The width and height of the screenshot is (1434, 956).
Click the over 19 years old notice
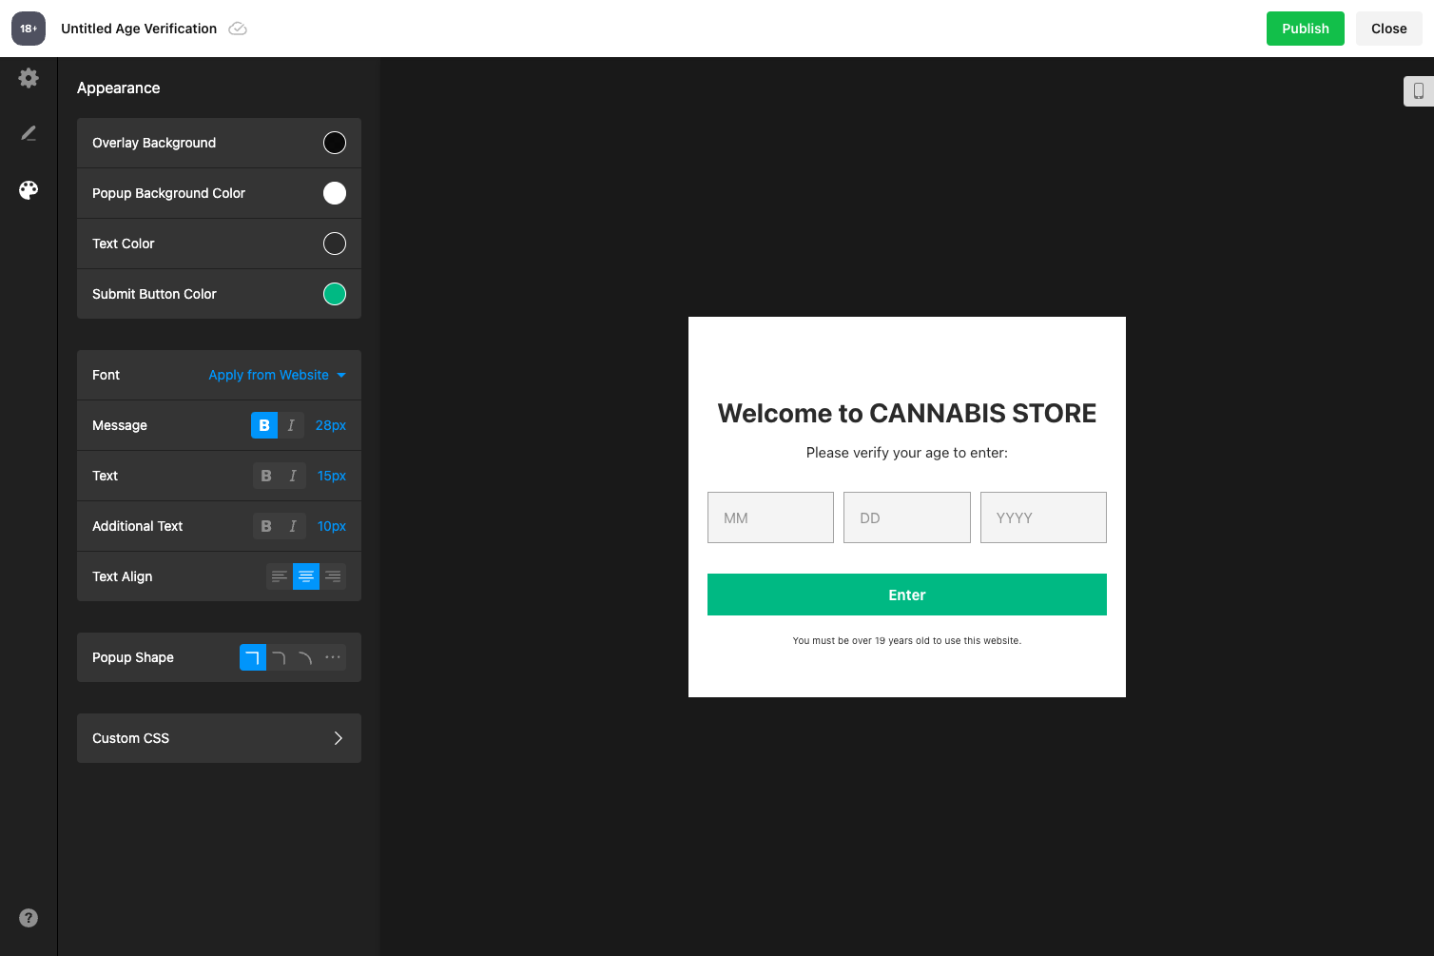907,641
